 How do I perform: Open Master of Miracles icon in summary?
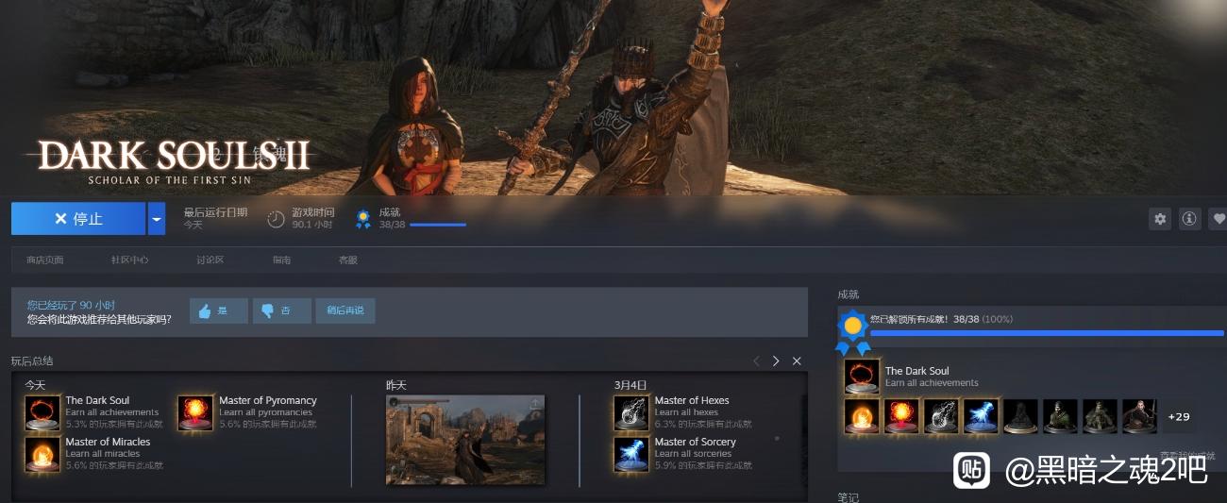(42, 454)
